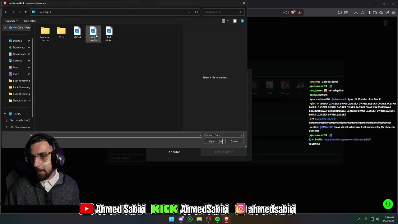Image resolution: width=398 pixels, height=224 pixels.
Task: Open browser extensions puzzle icon
Action: (340, 12)
